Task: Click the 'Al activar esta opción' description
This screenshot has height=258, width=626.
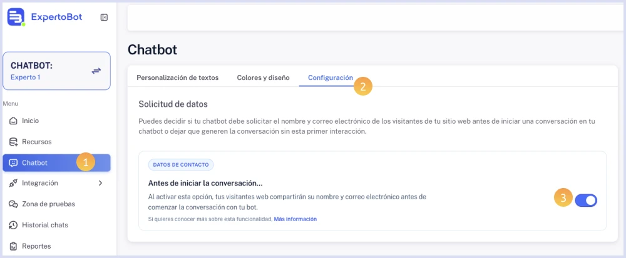Action: click(287, 202)
